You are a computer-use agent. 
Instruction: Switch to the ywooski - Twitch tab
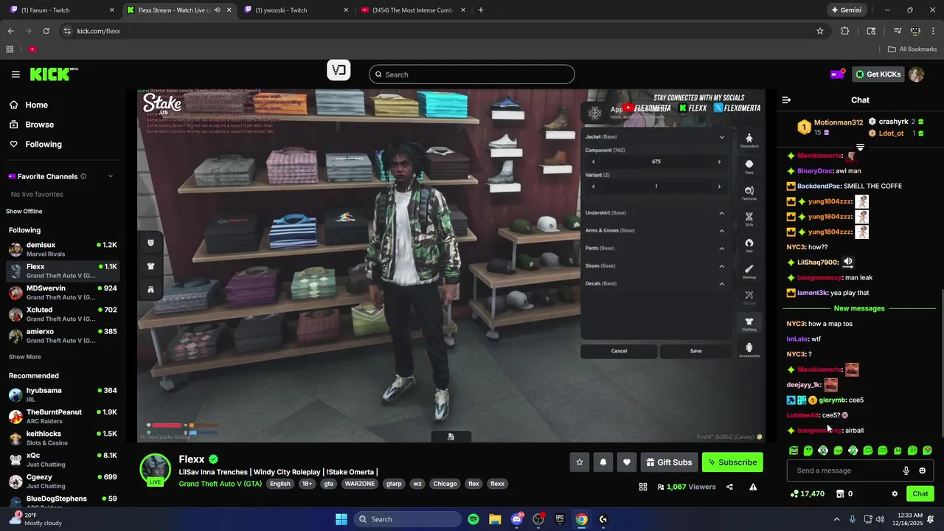coord(295,10)
